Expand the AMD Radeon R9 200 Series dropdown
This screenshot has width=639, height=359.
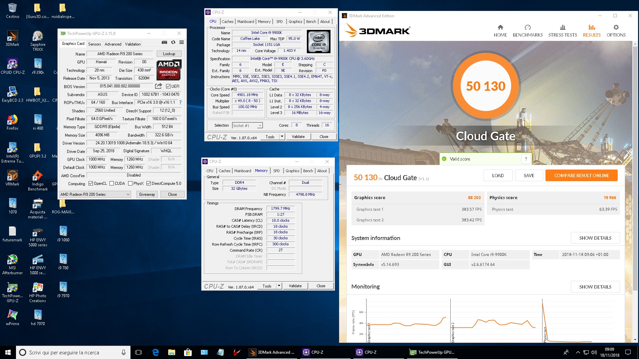pos(95,194)
